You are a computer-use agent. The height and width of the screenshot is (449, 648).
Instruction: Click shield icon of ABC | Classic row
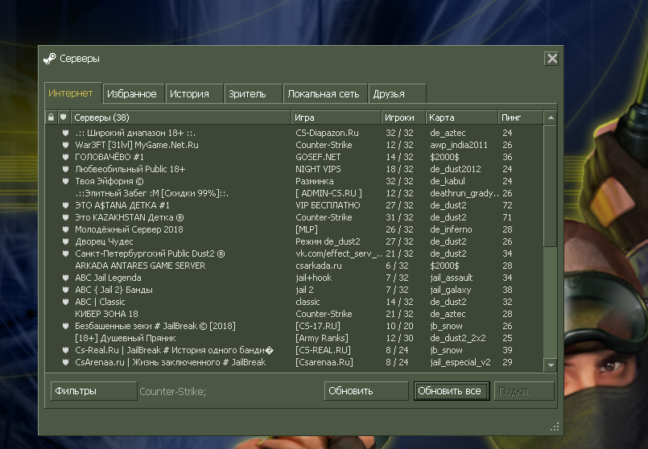[x=65, y=302]
